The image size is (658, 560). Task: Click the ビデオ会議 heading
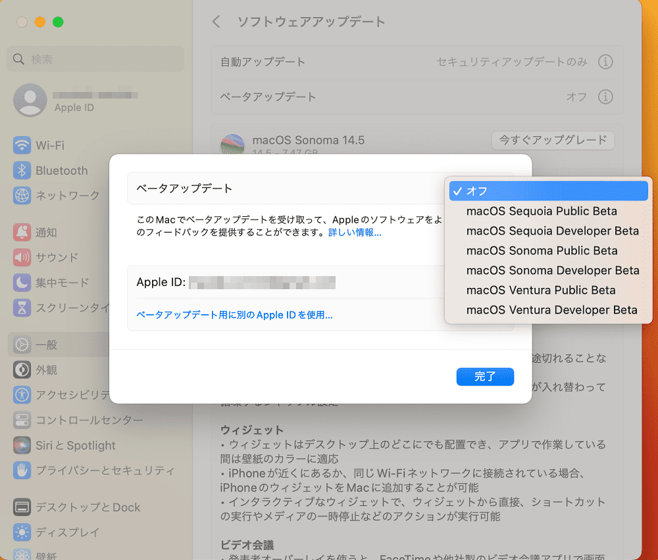tap(247, 545)
